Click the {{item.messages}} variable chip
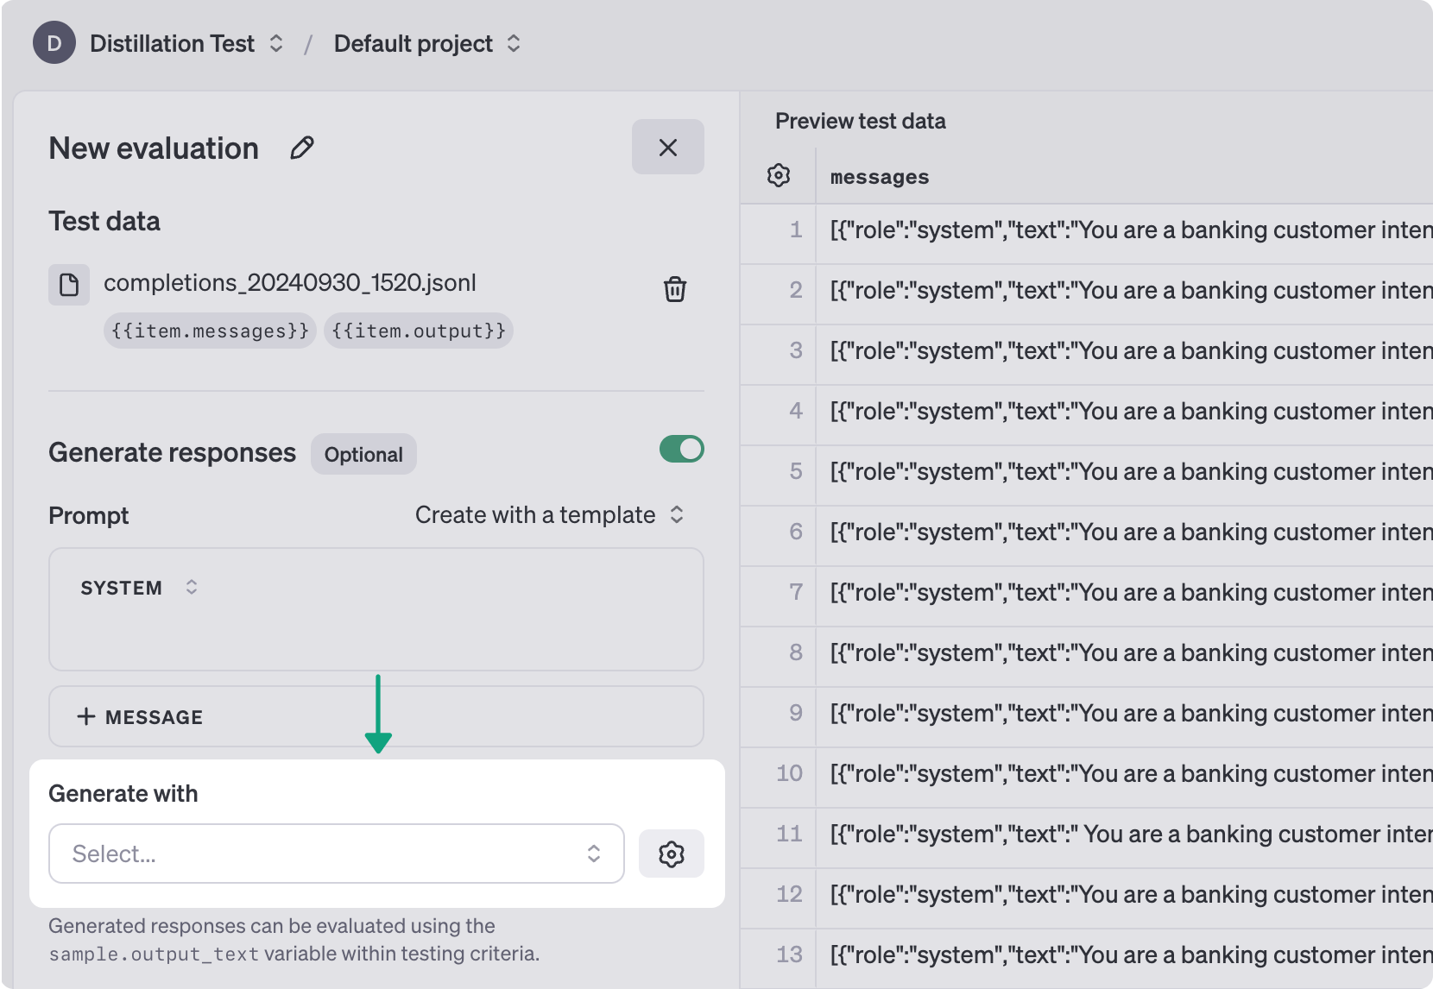The image size is (1433, 989). click(210, 331)
